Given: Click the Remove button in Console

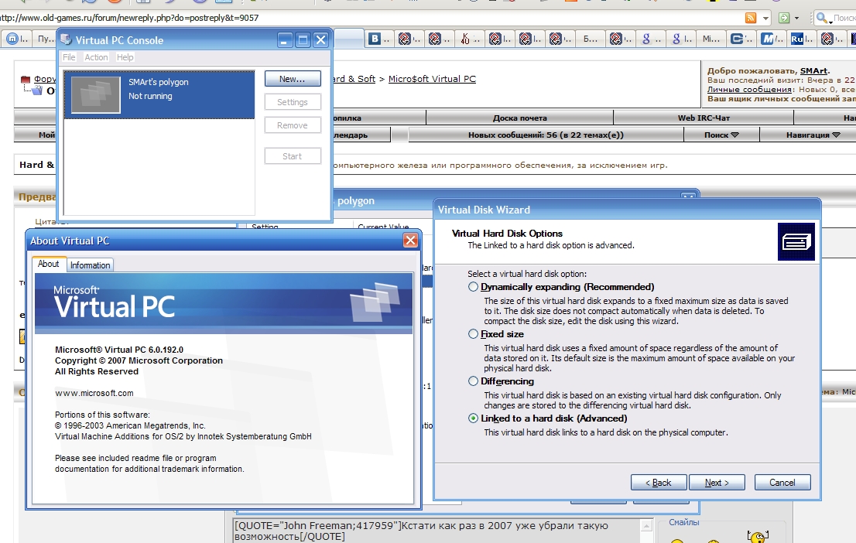Looking at the screenshot, I should click(x=293, y=125).
